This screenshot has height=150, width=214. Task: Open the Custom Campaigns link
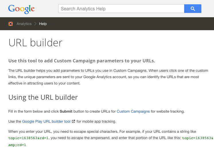pyautogui.click(x=133, y=111)
